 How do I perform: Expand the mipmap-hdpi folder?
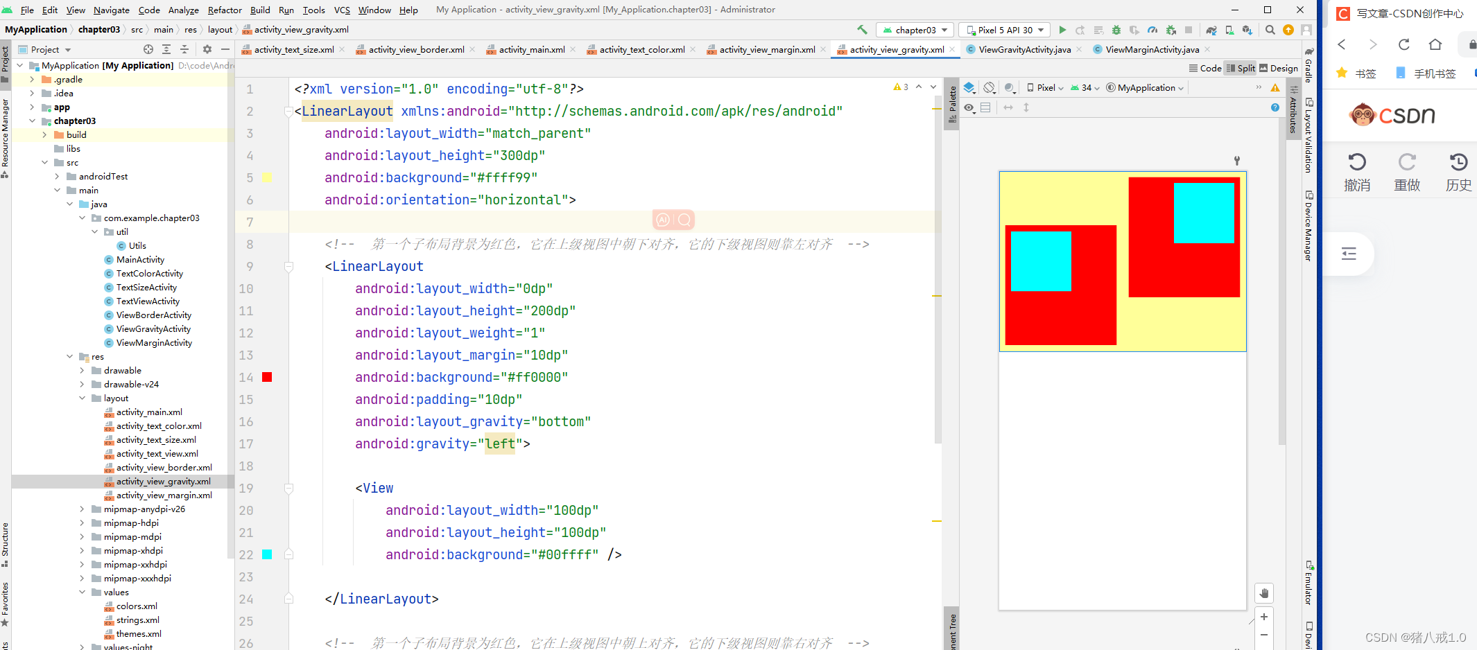[82, 523]
